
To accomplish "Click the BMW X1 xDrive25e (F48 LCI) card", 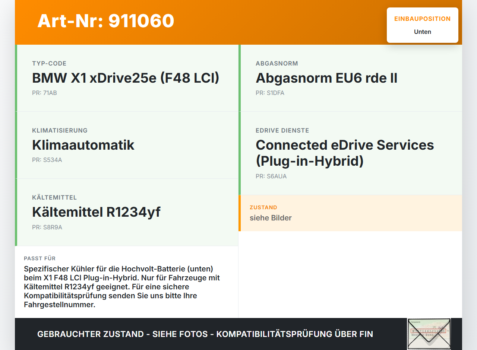I will pos(127,78).
